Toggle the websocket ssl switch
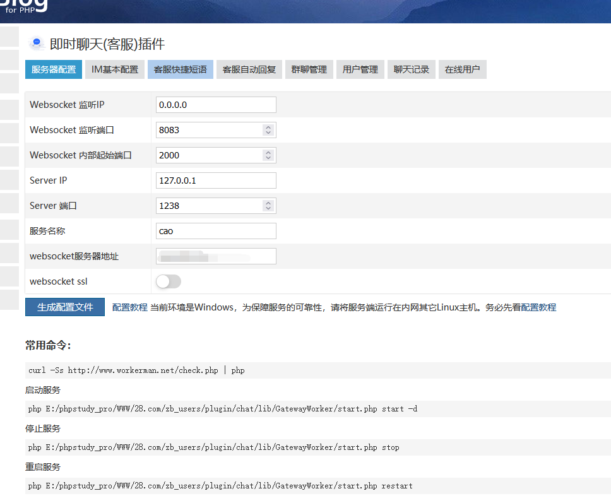The height and width of the screenshot is (496, 611). coord(169,281)
